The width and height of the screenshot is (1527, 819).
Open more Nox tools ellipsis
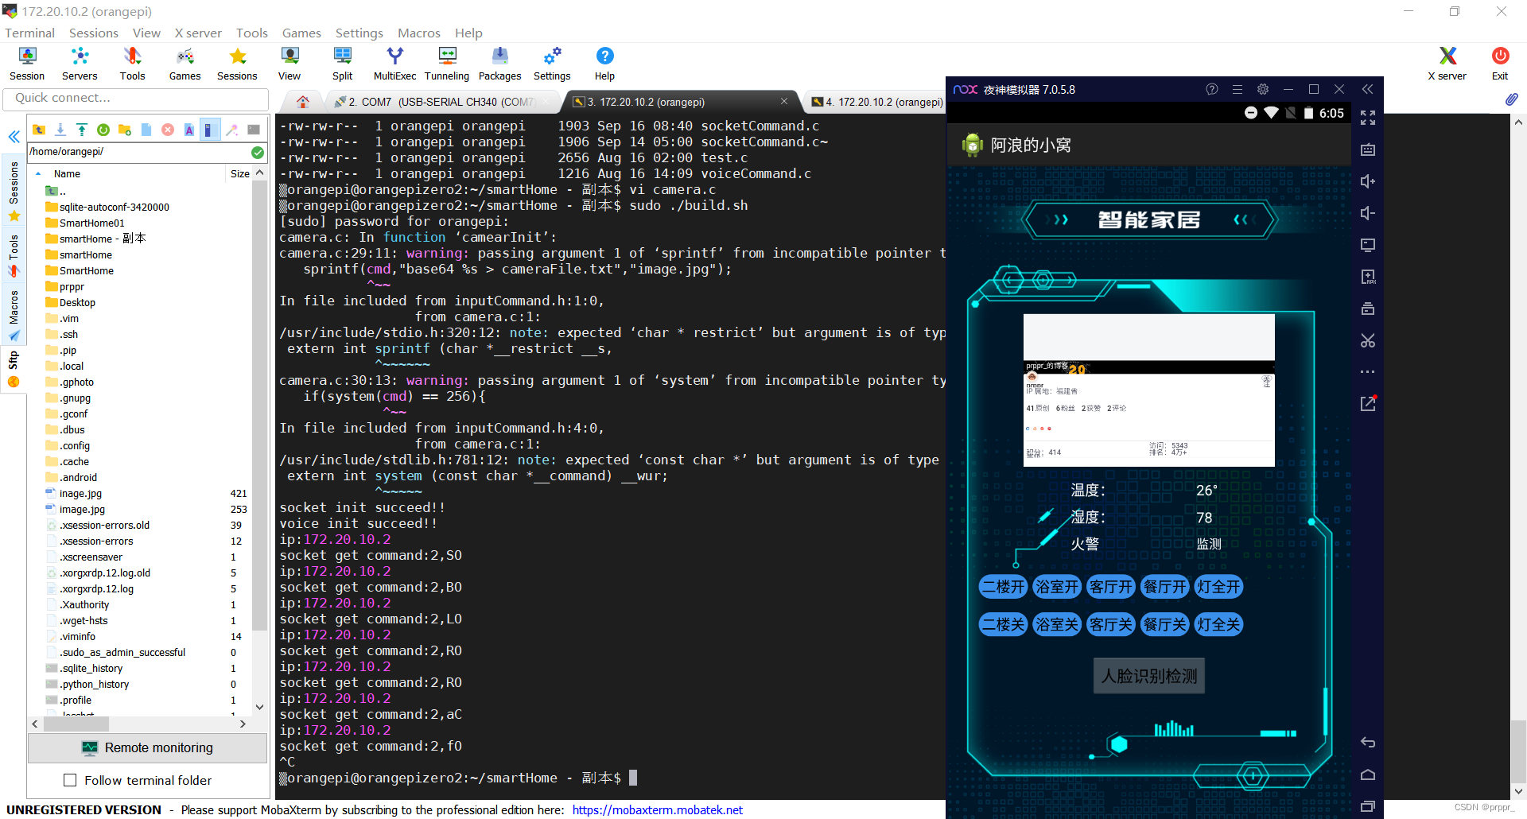click(x=1368, y=372)
